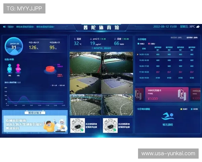
Task: Select the 1000 yuan recharge card
Action: 167,94
